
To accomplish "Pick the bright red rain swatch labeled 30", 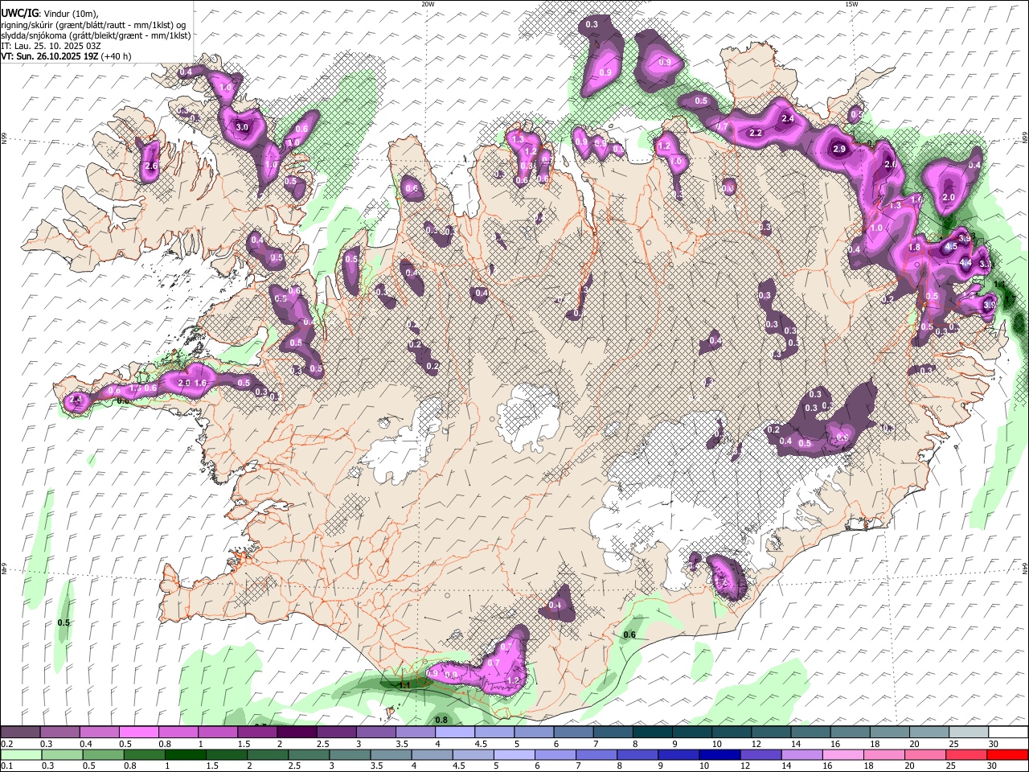I will point(1007,754).
